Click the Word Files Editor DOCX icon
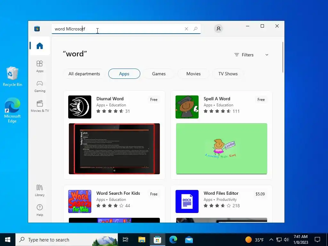 (187, 201)
